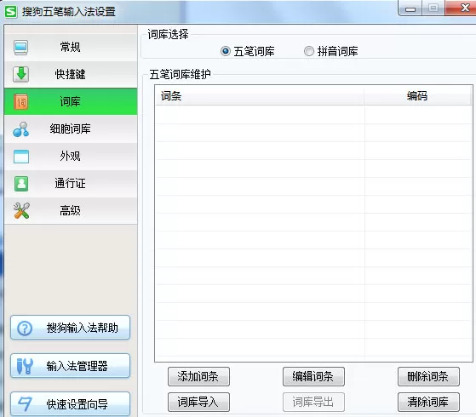Screen dimensions: 476x417
Task: Open 搜狗输入法帮助
Action: point(70,328)
